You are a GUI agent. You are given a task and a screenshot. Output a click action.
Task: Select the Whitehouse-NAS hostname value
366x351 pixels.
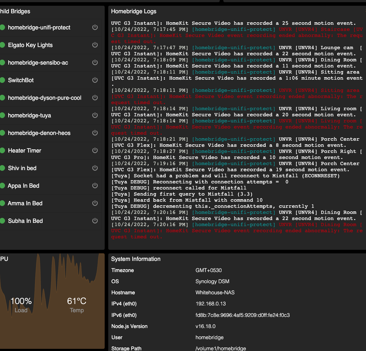coord(215,292)
